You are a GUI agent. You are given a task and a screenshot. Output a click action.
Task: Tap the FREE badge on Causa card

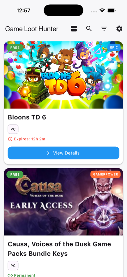tap(15, 175)
